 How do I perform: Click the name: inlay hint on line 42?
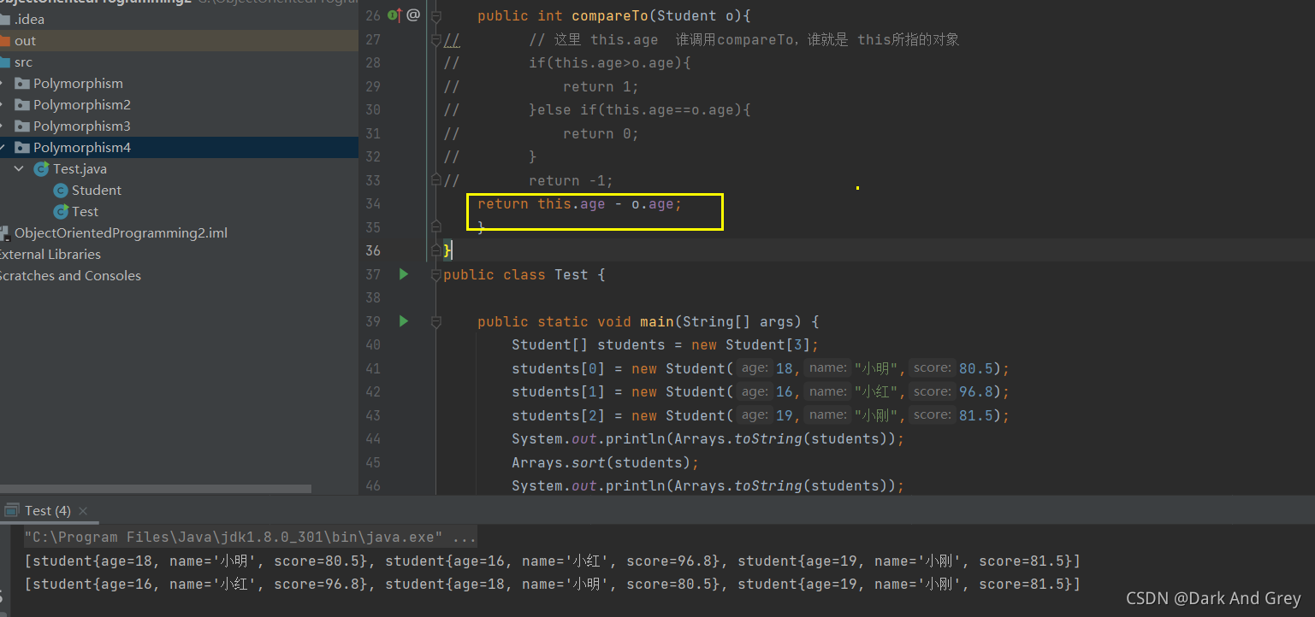click(827, 391)
